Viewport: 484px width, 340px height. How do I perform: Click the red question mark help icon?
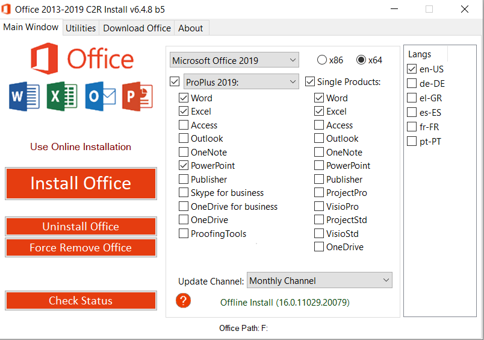coord(184,300)
